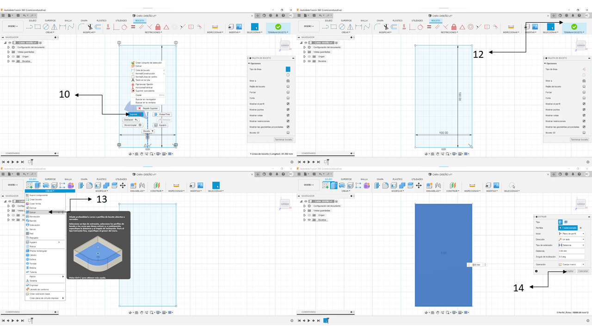
Task: Click the Undo arrow in top-left window toolbar
Action: click(x=24, y=15)
